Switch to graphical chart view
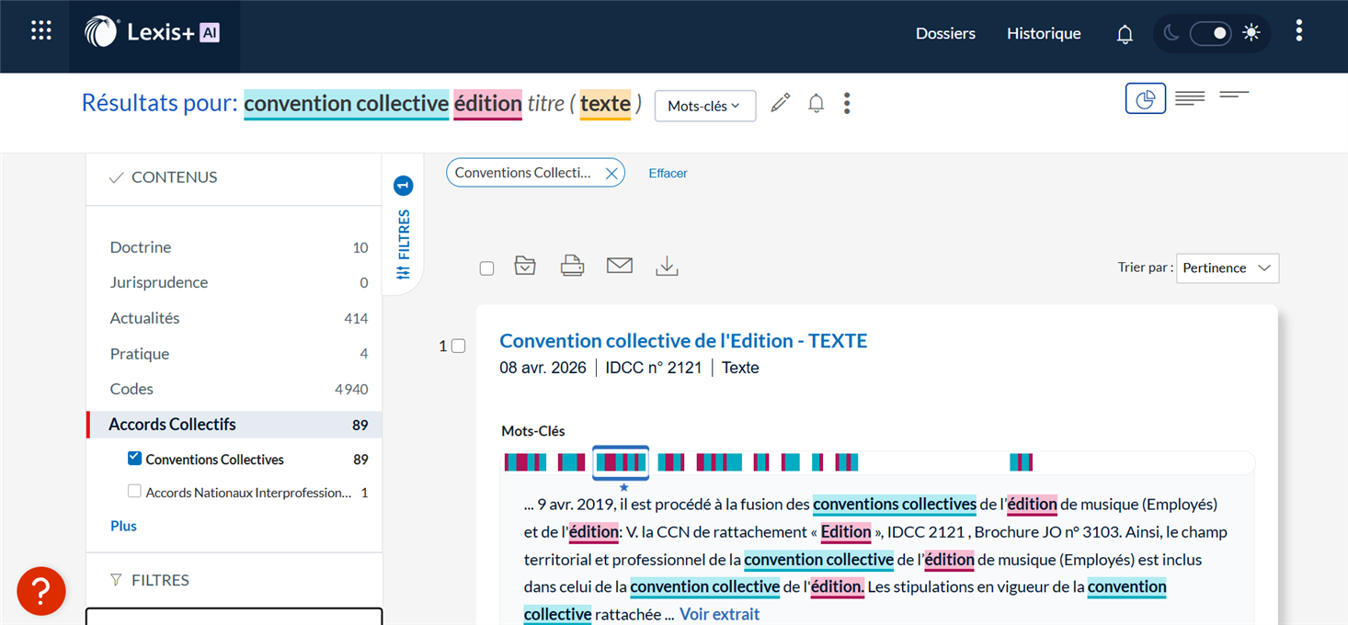 point(1145,99)
